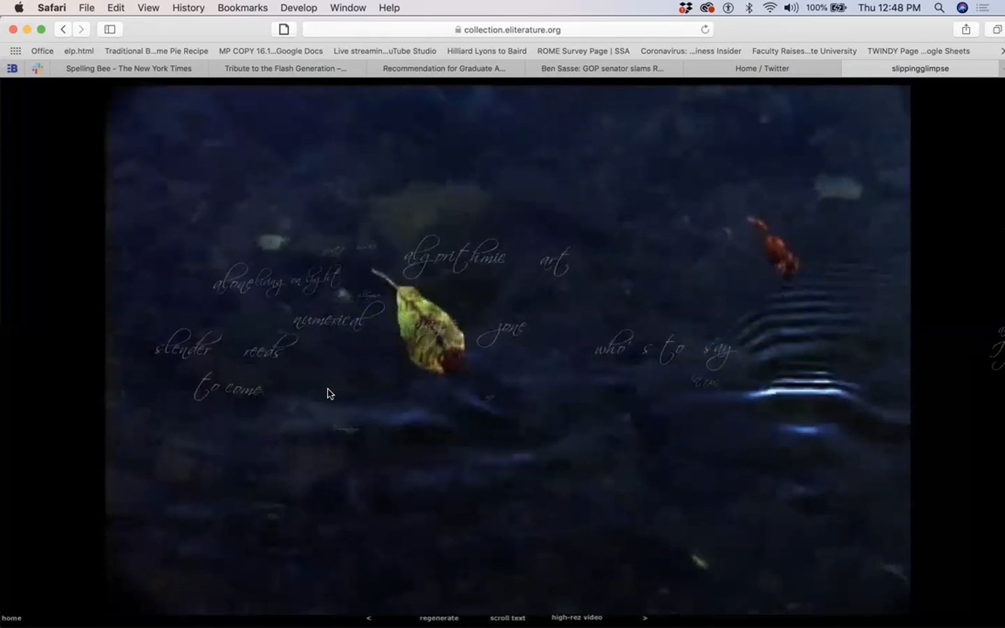
Task: Open the bookmarks grid icon in favorites bar
Action: (15, 51)
